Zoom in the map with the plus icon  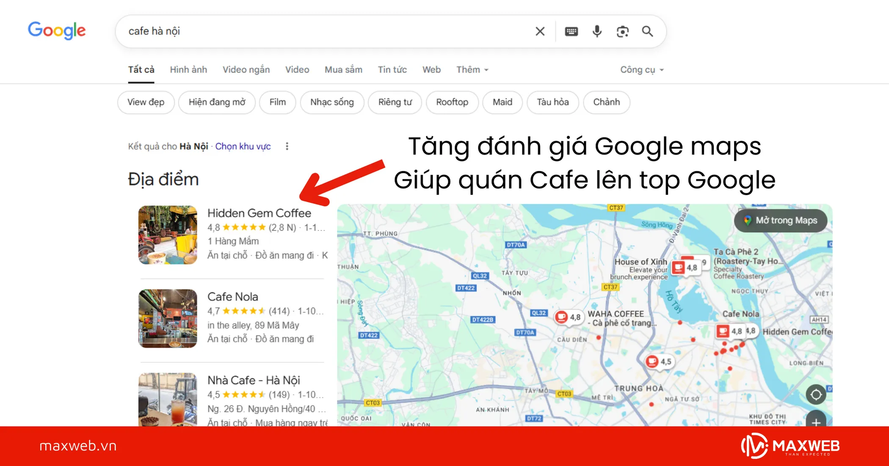[x=816, y=420]
